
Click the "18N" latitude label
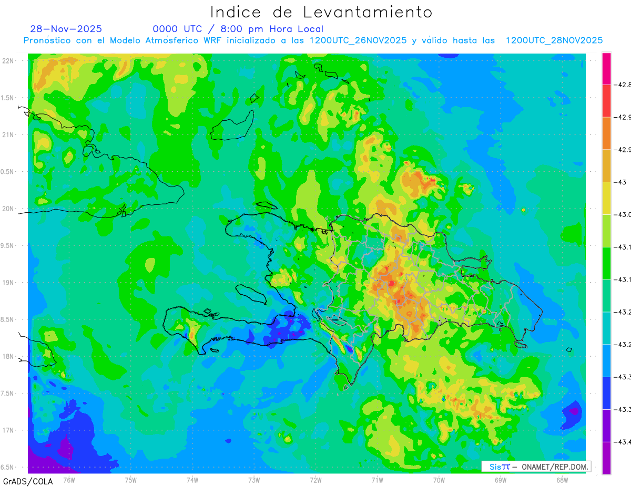tap(9, 356)
